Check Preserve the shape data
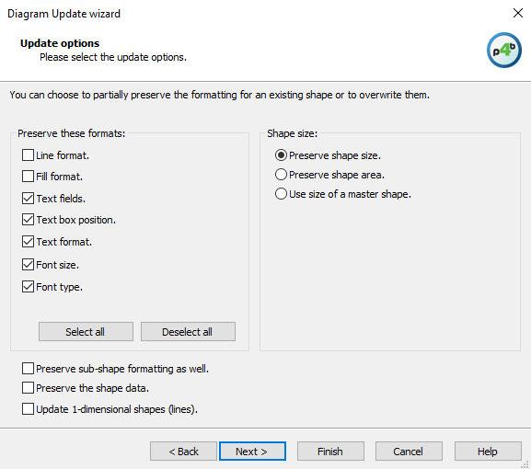This screenshot has width=531, height=469. point(28,388)
